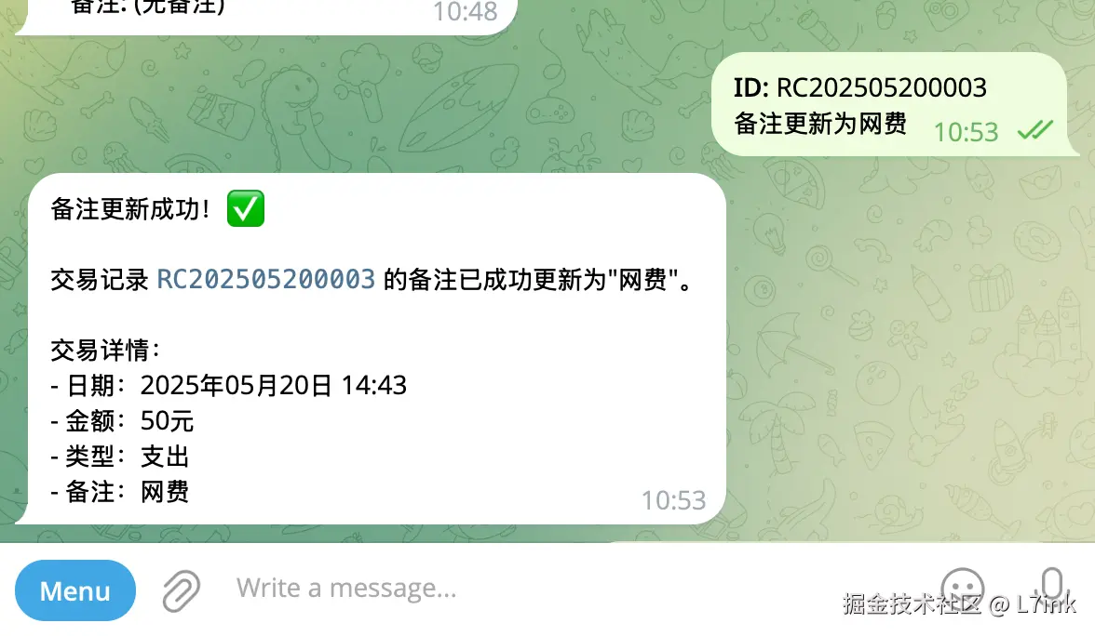Click the green checkmark emoji

(x=246, y=208)
